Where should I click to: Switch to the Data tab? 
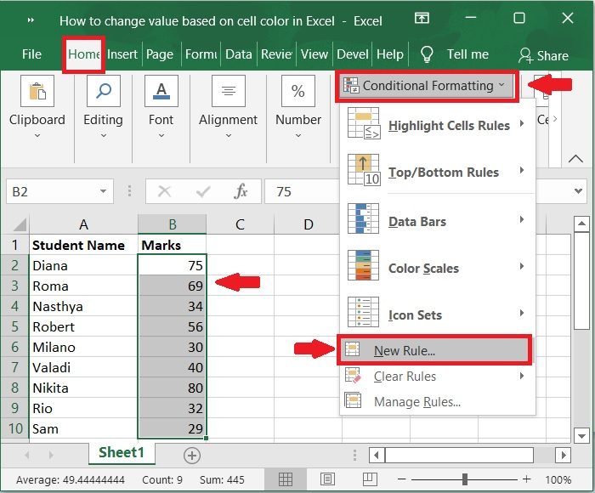[x=239, y=54]
